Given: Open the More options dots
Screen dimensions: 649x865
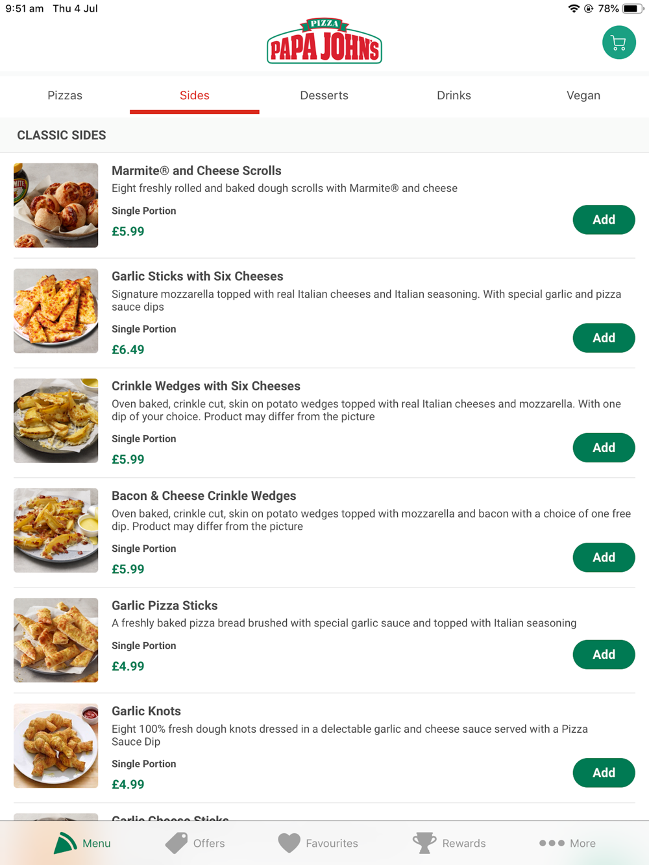Looking at the screenshot, I should pyautogui.click(x=552, y=843).
